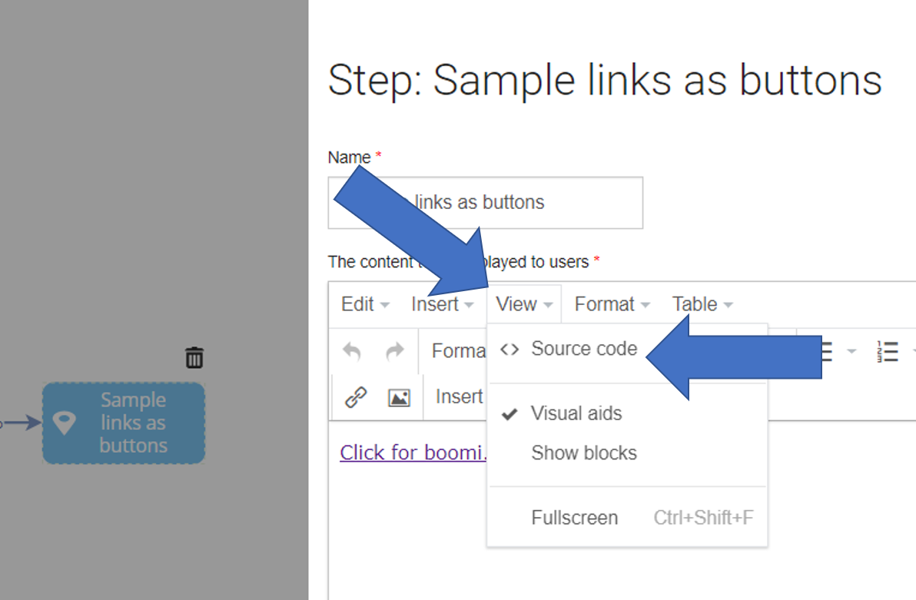Click the Insert image icon
Screen dimensions: 916x600
(x=399, y=396)
